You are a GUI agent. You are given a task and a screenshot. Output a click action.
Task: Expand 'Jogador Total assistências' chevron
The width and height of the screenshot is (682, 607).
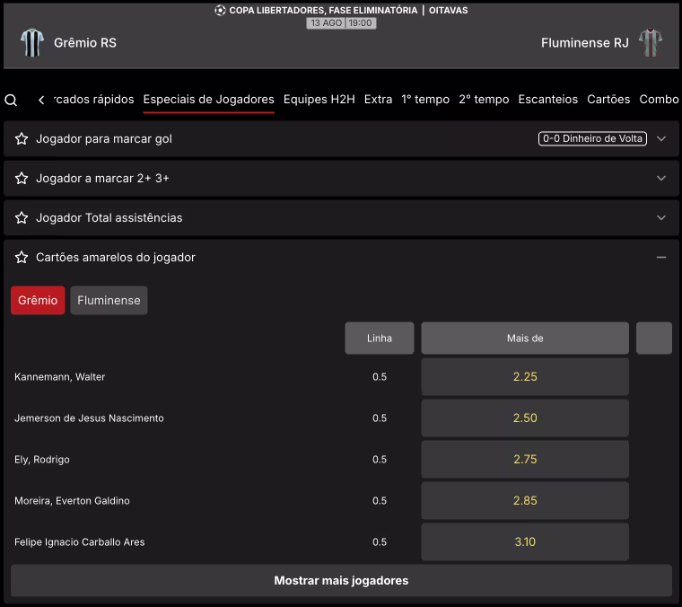click(x=661, y=217)
